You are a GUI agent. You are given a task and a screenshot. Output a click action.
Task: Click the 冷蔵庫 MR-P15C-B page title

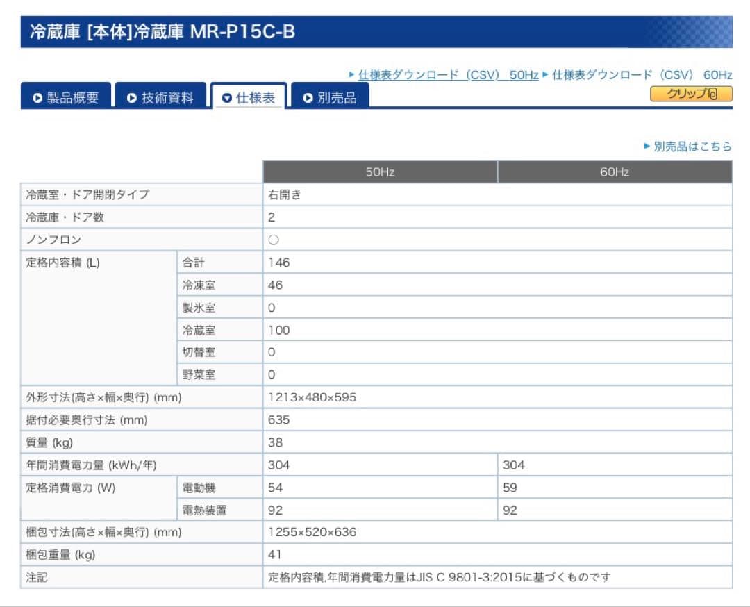162,33
